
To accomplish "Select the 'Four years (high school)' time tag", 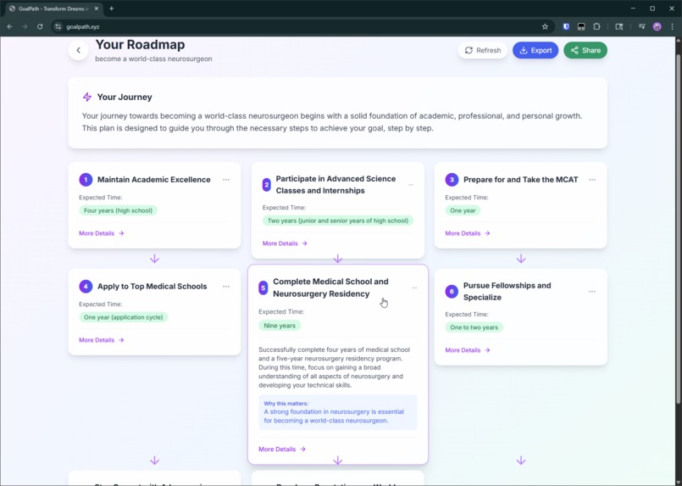I will point(118,211).
